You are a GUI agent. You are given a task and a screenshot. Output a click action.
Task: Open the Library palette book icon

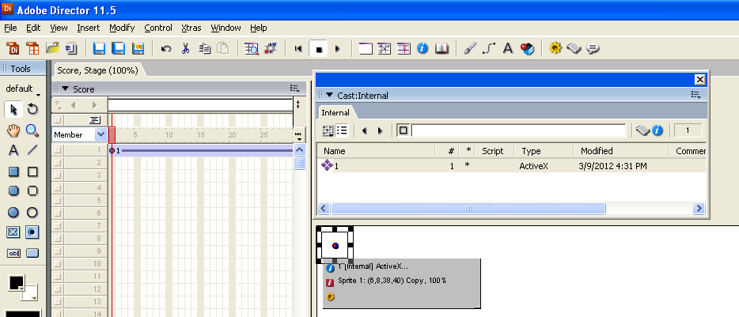[x=442, y=48]
